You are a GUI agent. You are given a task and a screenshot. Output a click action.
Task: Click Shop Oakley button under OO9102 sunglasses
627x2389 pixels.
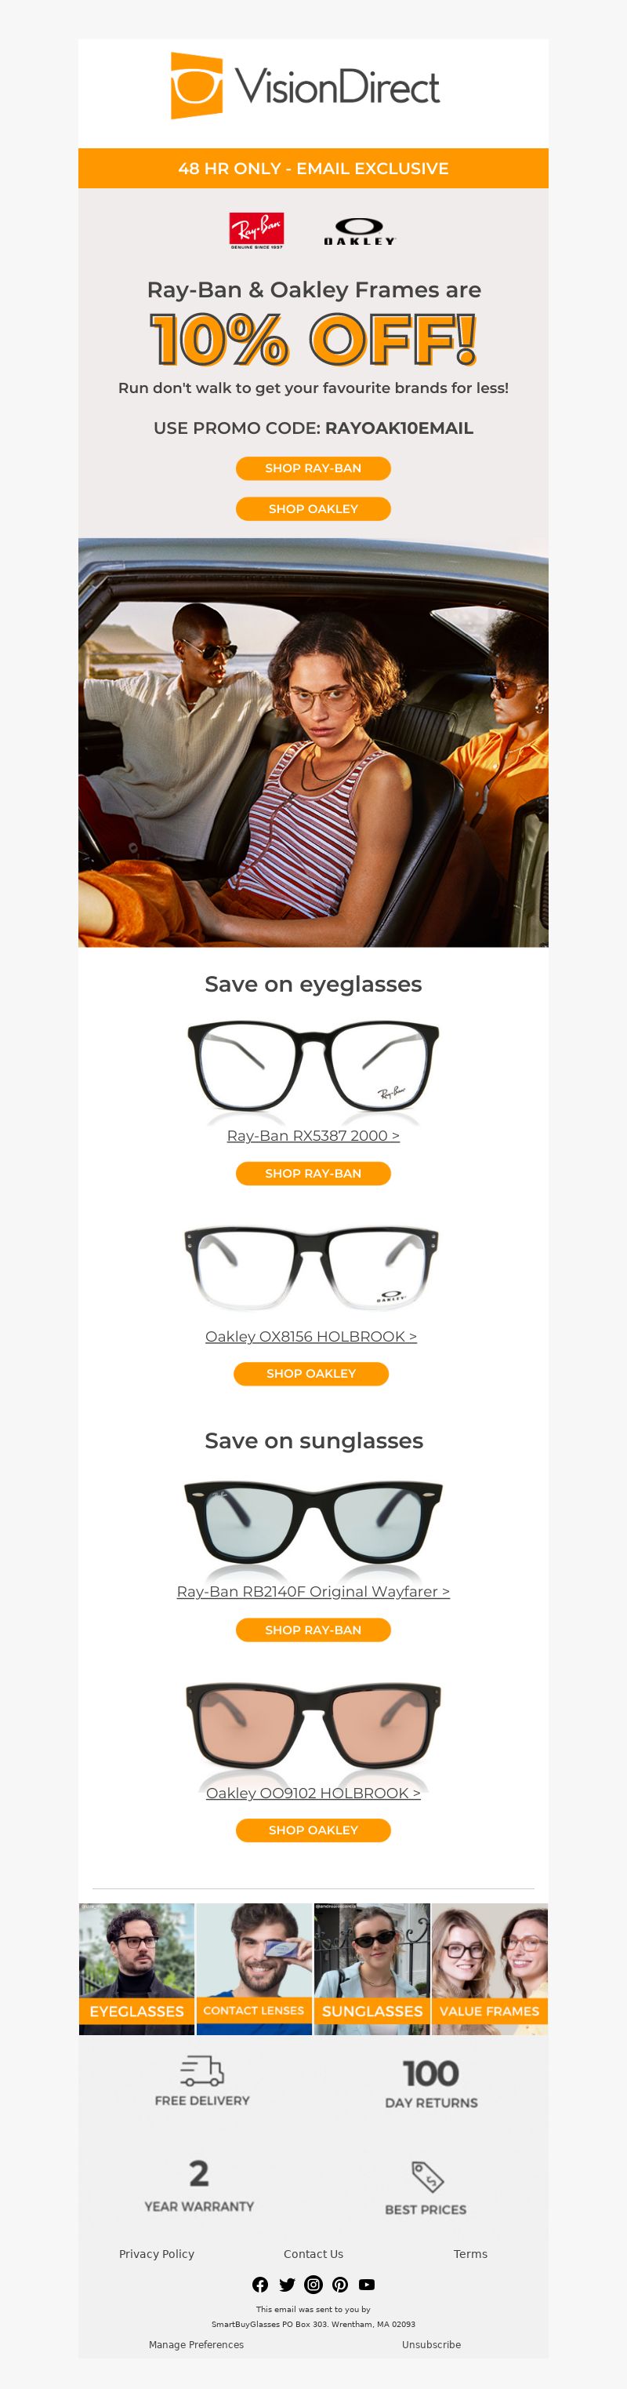313,1829
